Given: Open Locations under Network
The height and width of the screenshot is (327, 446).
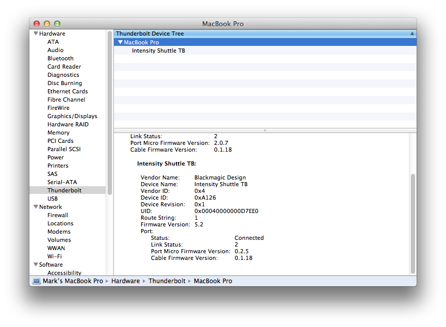Looking at the screenshot, I should (60, 223).
